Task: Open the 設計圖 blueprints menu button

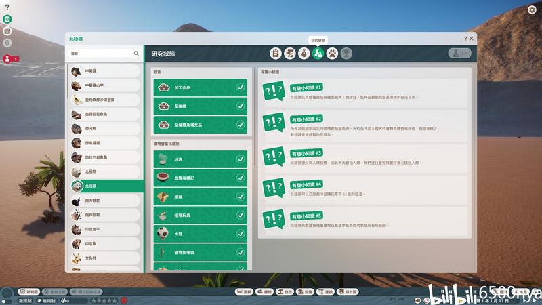Action: (x=348, y=292)
